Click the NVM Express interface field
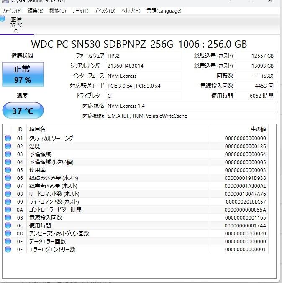 (143, 76)
